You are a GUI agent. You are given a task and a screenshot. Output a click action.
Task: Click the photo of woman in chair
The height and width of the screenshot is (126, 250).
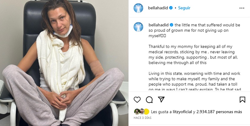pyautogui.click(x=64, y=63)
